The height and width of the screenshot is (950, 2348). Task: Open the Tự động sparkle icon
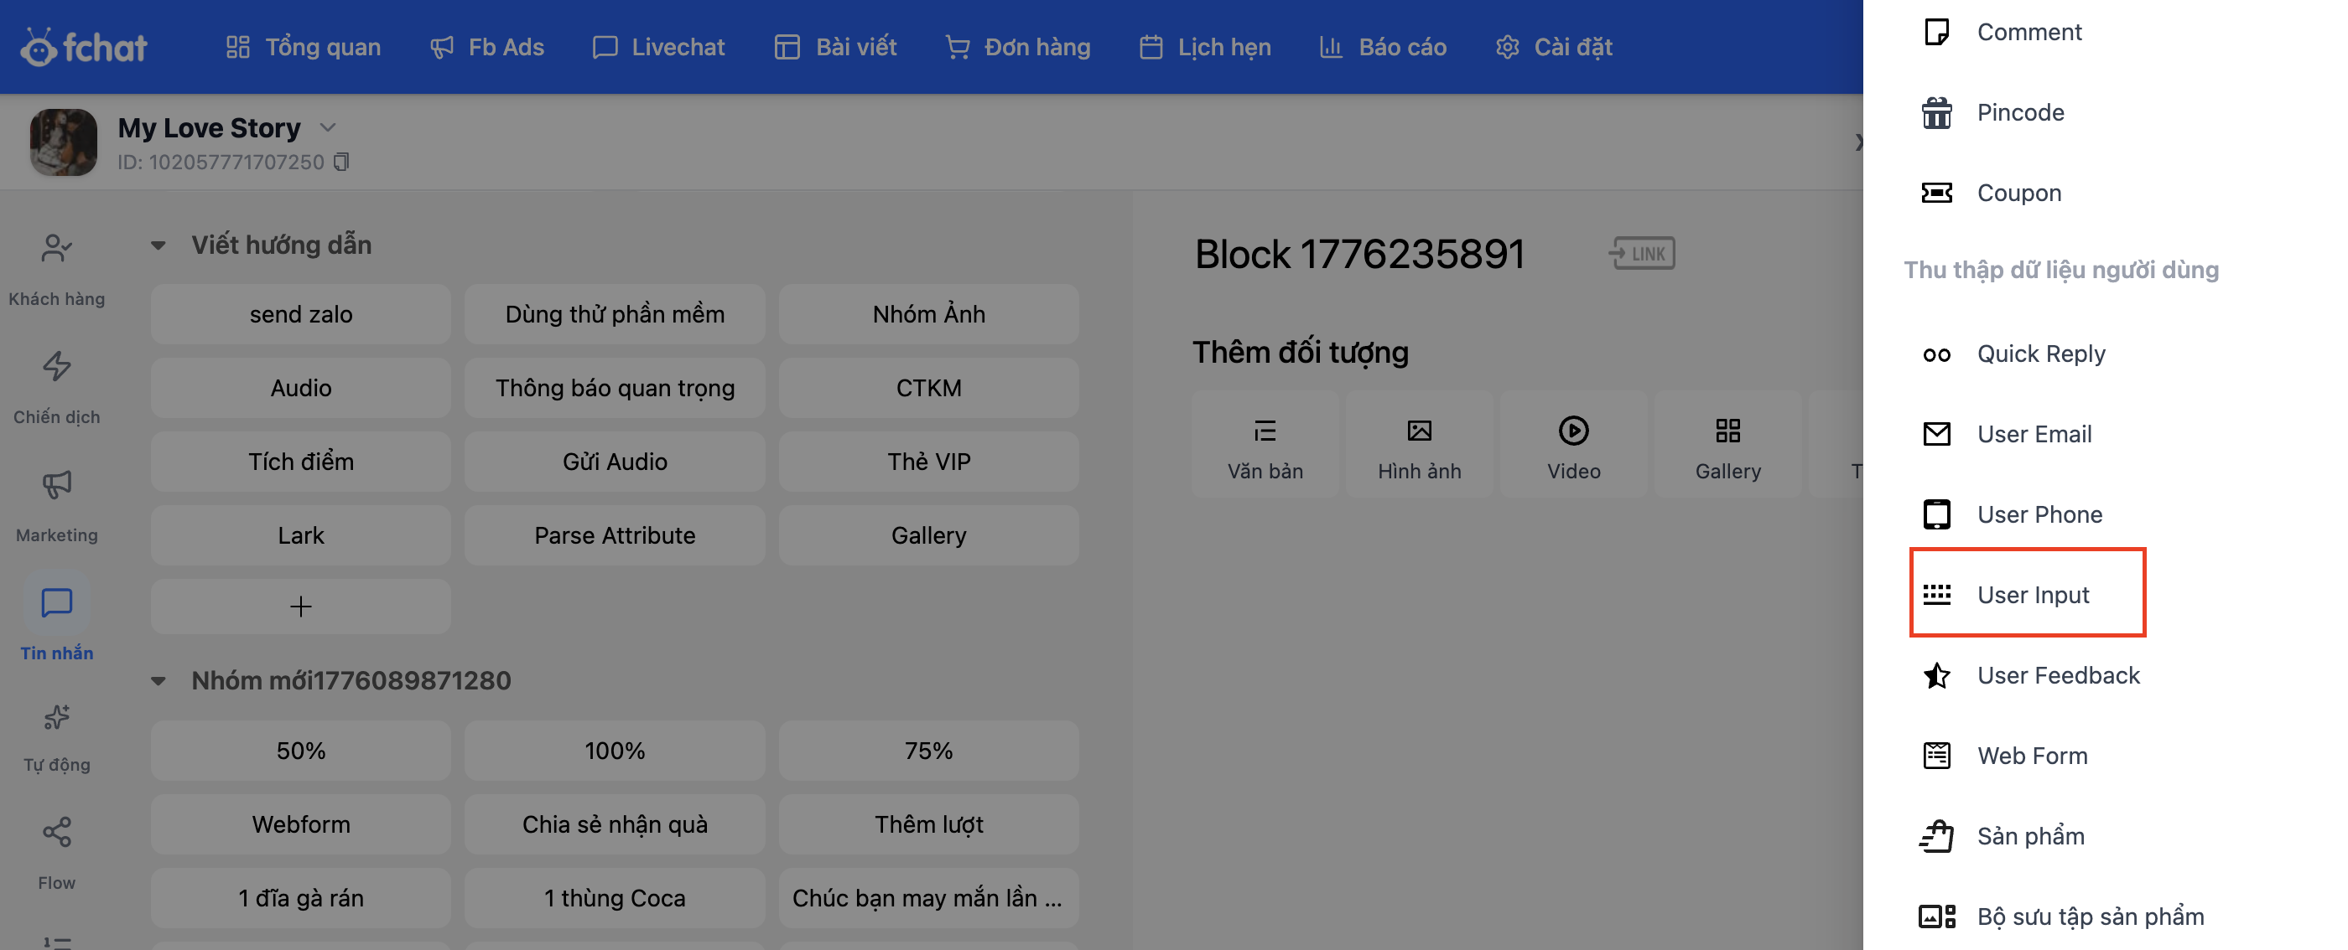tap(56, 719)
